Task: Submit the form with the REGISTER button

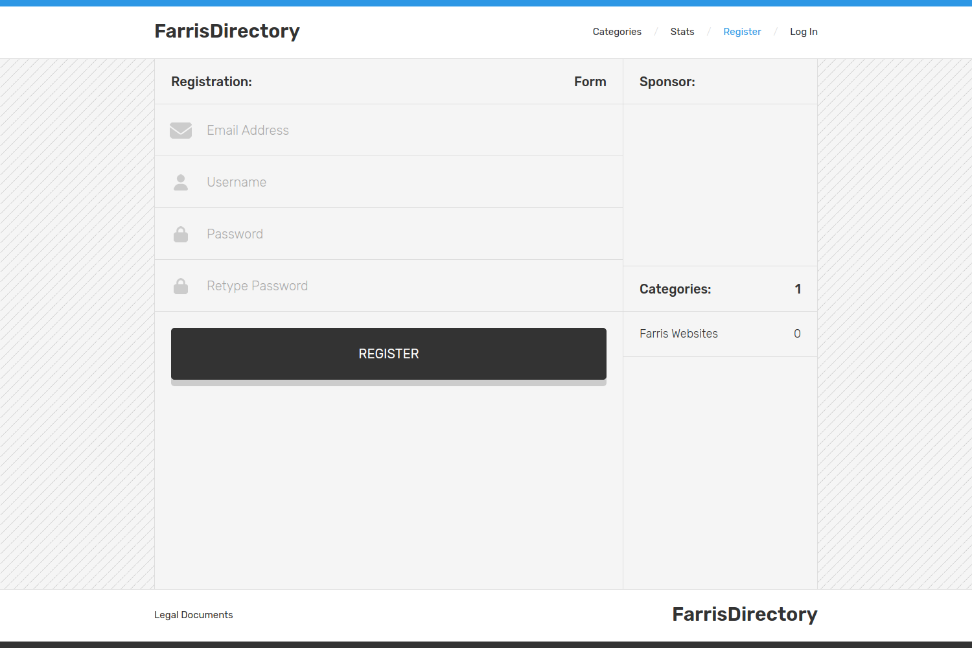Action: coord(389,354)
